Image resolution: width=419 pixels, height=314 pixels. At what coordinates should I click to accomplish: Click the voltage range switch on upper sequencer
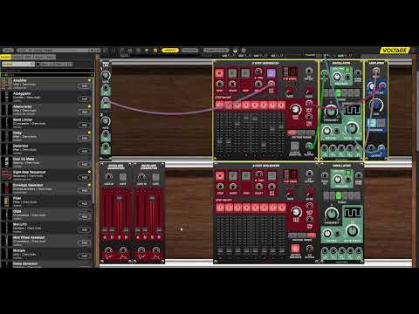point(301,133)
